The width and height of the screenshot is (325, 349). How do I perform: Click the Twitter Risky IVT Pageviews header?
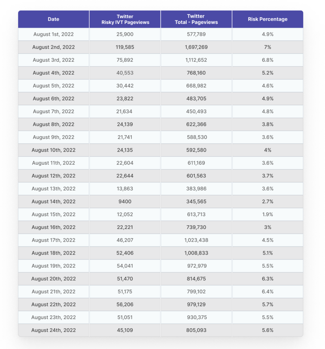[125, 19]
